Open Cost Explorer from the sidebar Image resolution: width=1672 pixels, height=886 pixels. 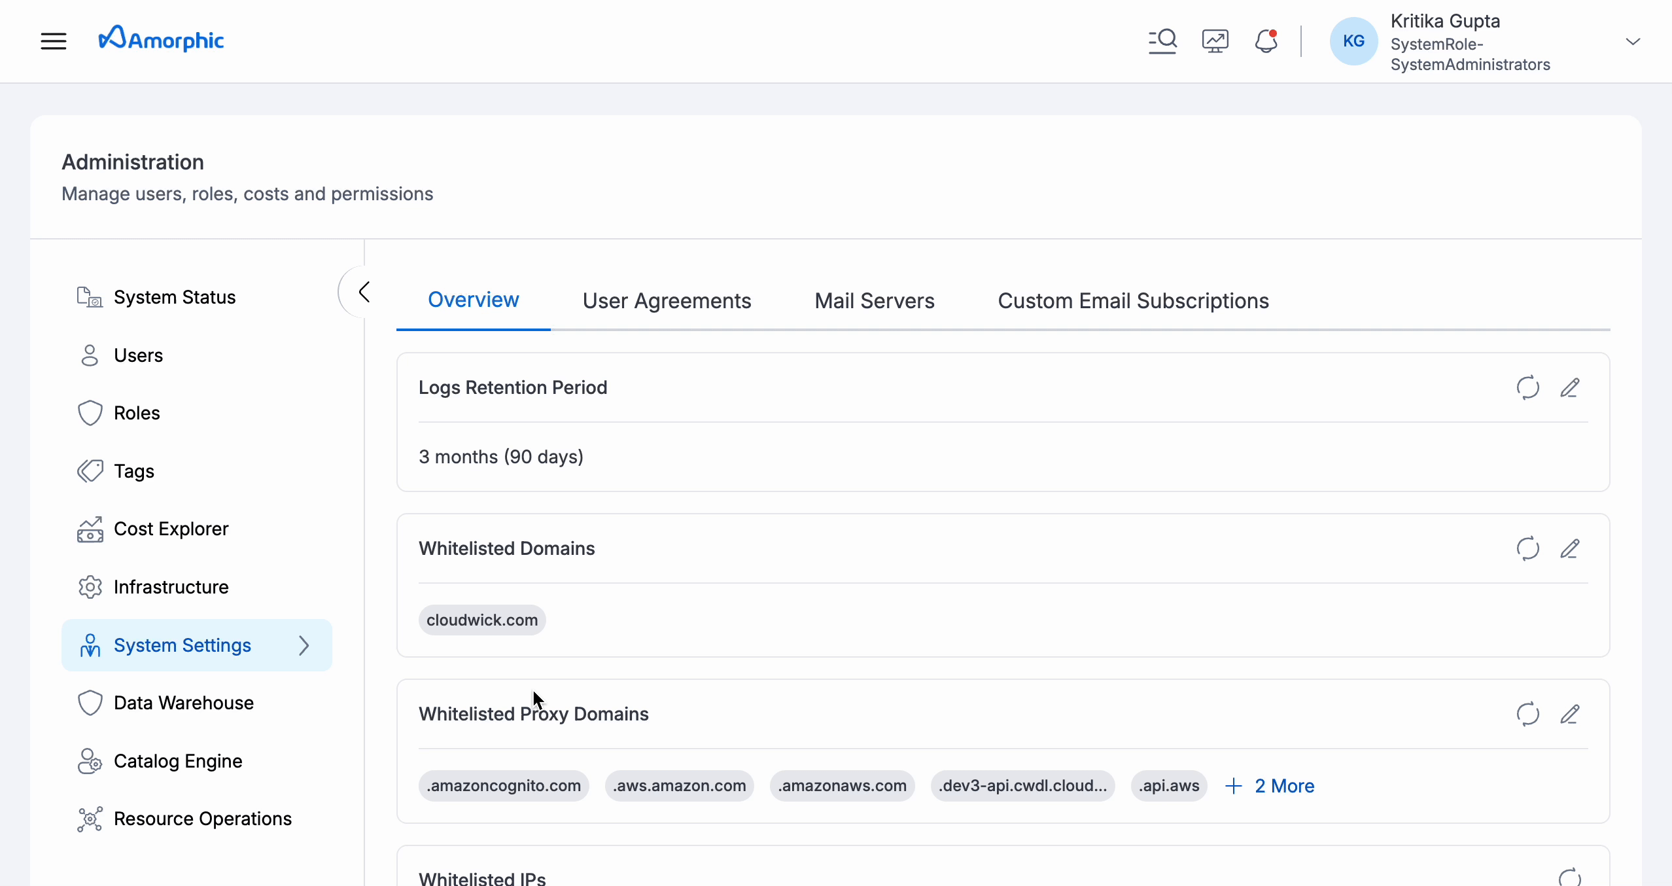point(171,529)
